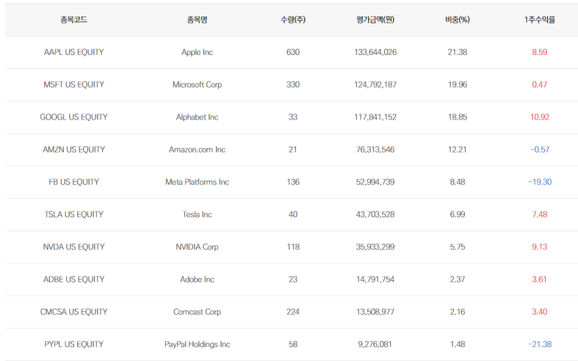
Task: Click the weight value 19.96
Action: (458, 84)
